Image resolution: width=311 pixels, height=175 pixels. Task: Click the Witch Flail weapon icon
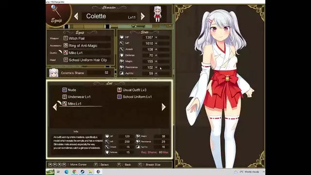point(66,38)
